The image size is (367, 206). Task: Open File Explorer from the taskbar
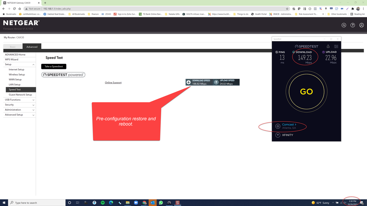tap(127, 203)
